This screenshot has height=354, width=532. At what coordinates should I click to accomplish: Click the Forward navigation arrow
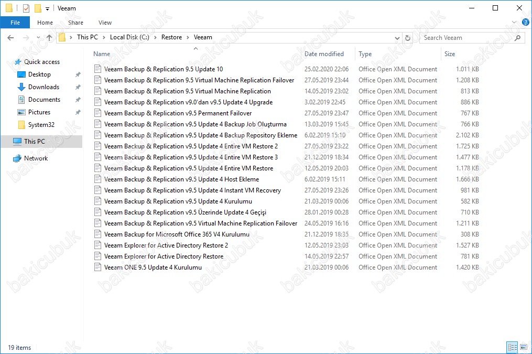pyautogui.click(x=26, y=38)
